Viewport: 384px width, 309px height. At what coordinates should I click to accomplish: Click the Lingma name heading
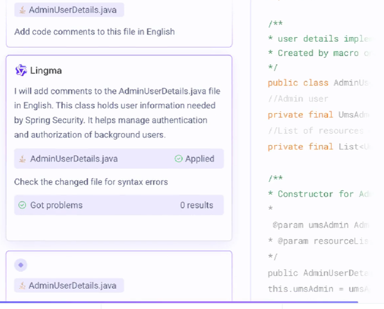pos(46,71)
